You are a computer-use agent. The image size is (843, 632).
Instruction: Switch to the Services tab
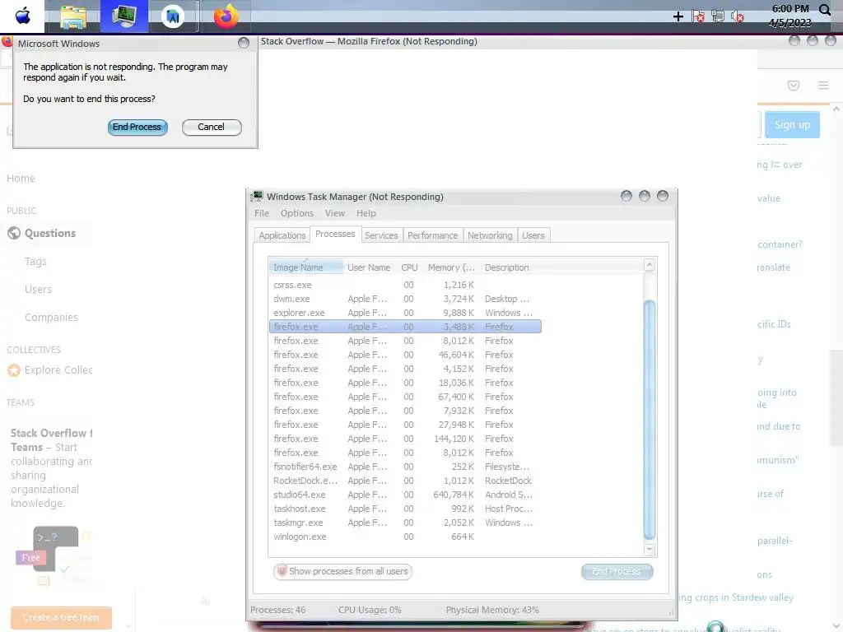(x=381, y=235)
